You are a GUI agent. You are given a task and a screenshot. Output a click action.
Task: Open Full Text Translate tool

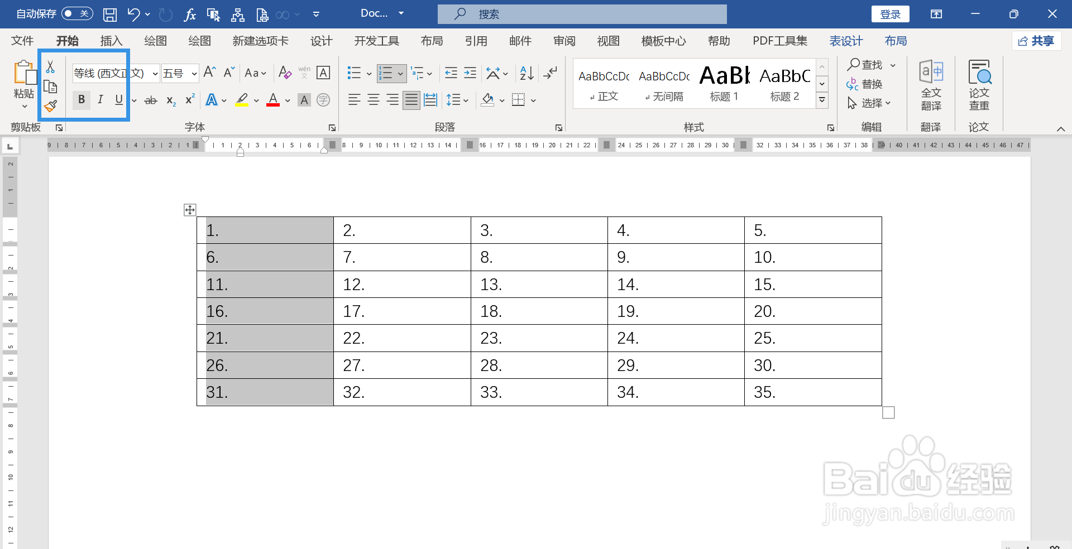[x=931, y=85]
